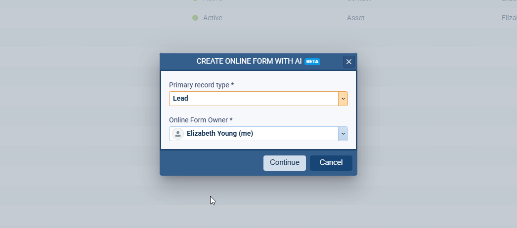Expand the Online Form Owner dropdown arrow

(x=343, y=134)
